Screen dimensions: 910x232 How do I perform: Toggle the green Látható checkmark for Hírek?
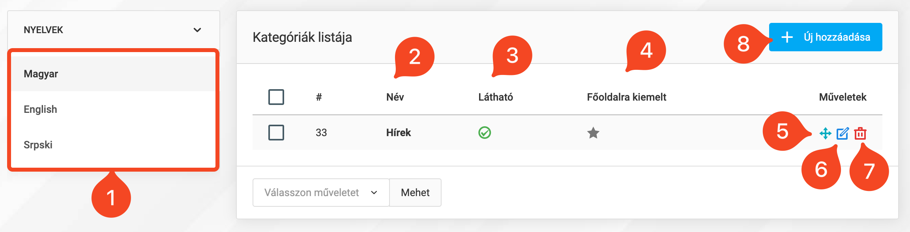pyautogui.click(x=484, y=133)
